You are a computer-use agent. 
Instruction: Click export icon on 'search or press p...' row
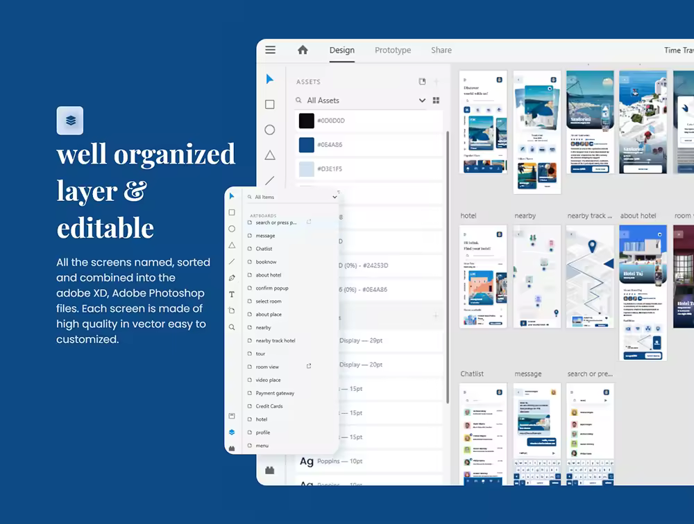pos(309,222)
